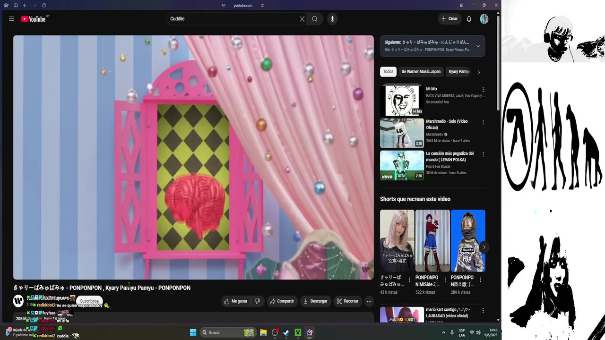605x340 pixels.
Task: Open options for the 522 k vistas Short
Action: pyautogui.click(x=445, y=280)
